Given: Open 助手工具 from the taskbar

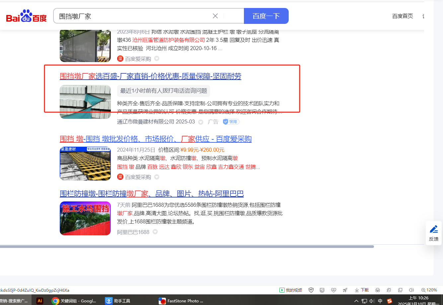Looking at the screenshot, I should 118,301.
